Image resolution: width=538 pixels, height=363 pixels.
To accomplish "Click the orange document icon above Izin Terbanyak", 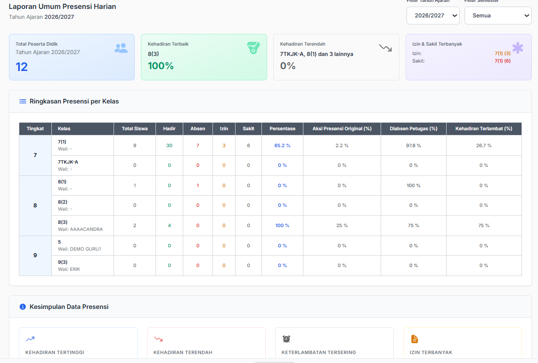I will [415, 339].
